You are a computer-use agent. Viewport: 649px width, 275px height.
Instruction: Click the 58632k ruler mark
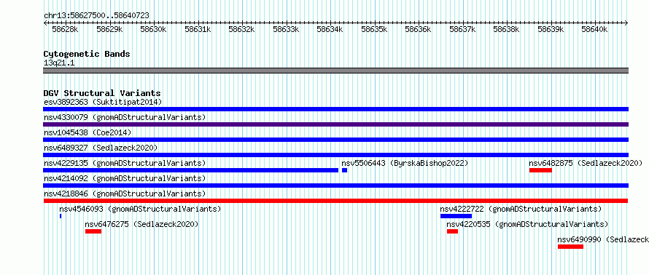[x=241, y=29]
